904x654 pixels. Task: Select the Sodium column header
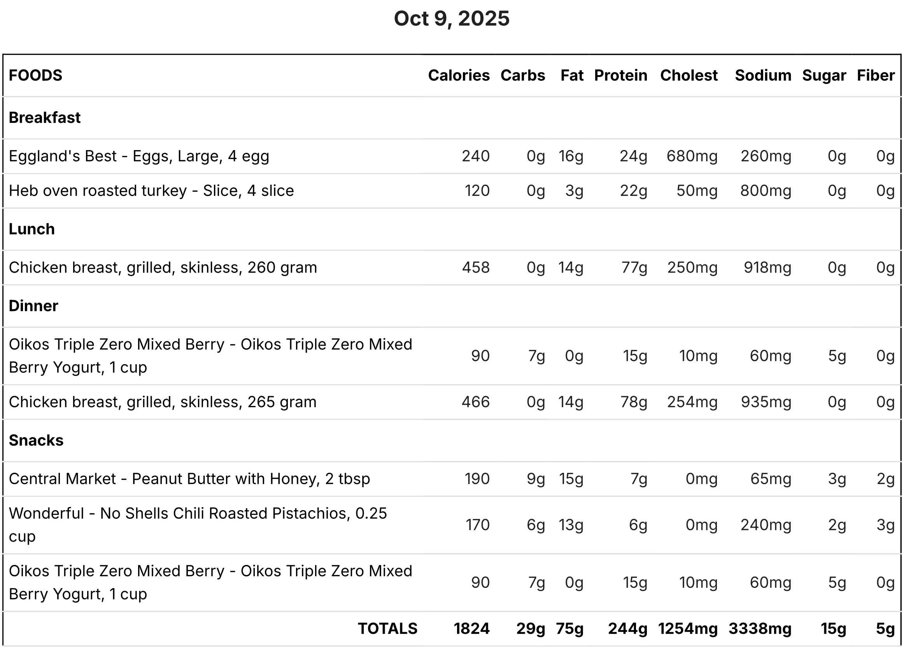coord(763,75)
